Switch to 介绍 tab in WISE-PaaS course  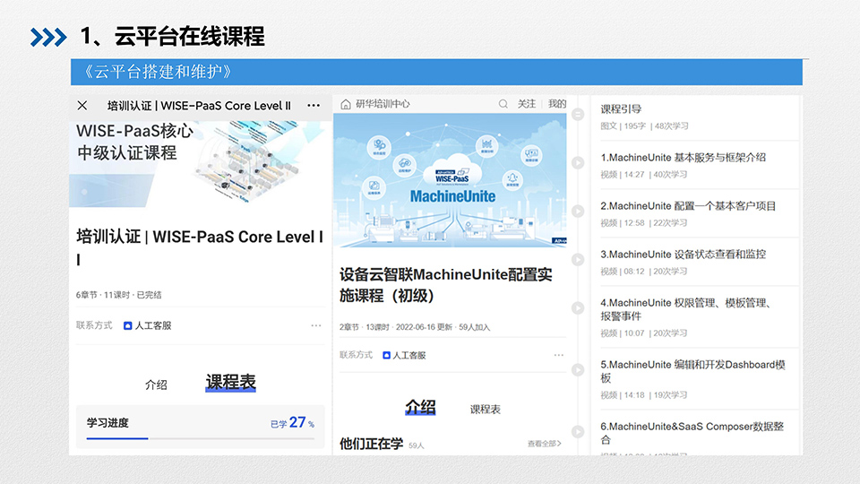[x=156, y=385]
